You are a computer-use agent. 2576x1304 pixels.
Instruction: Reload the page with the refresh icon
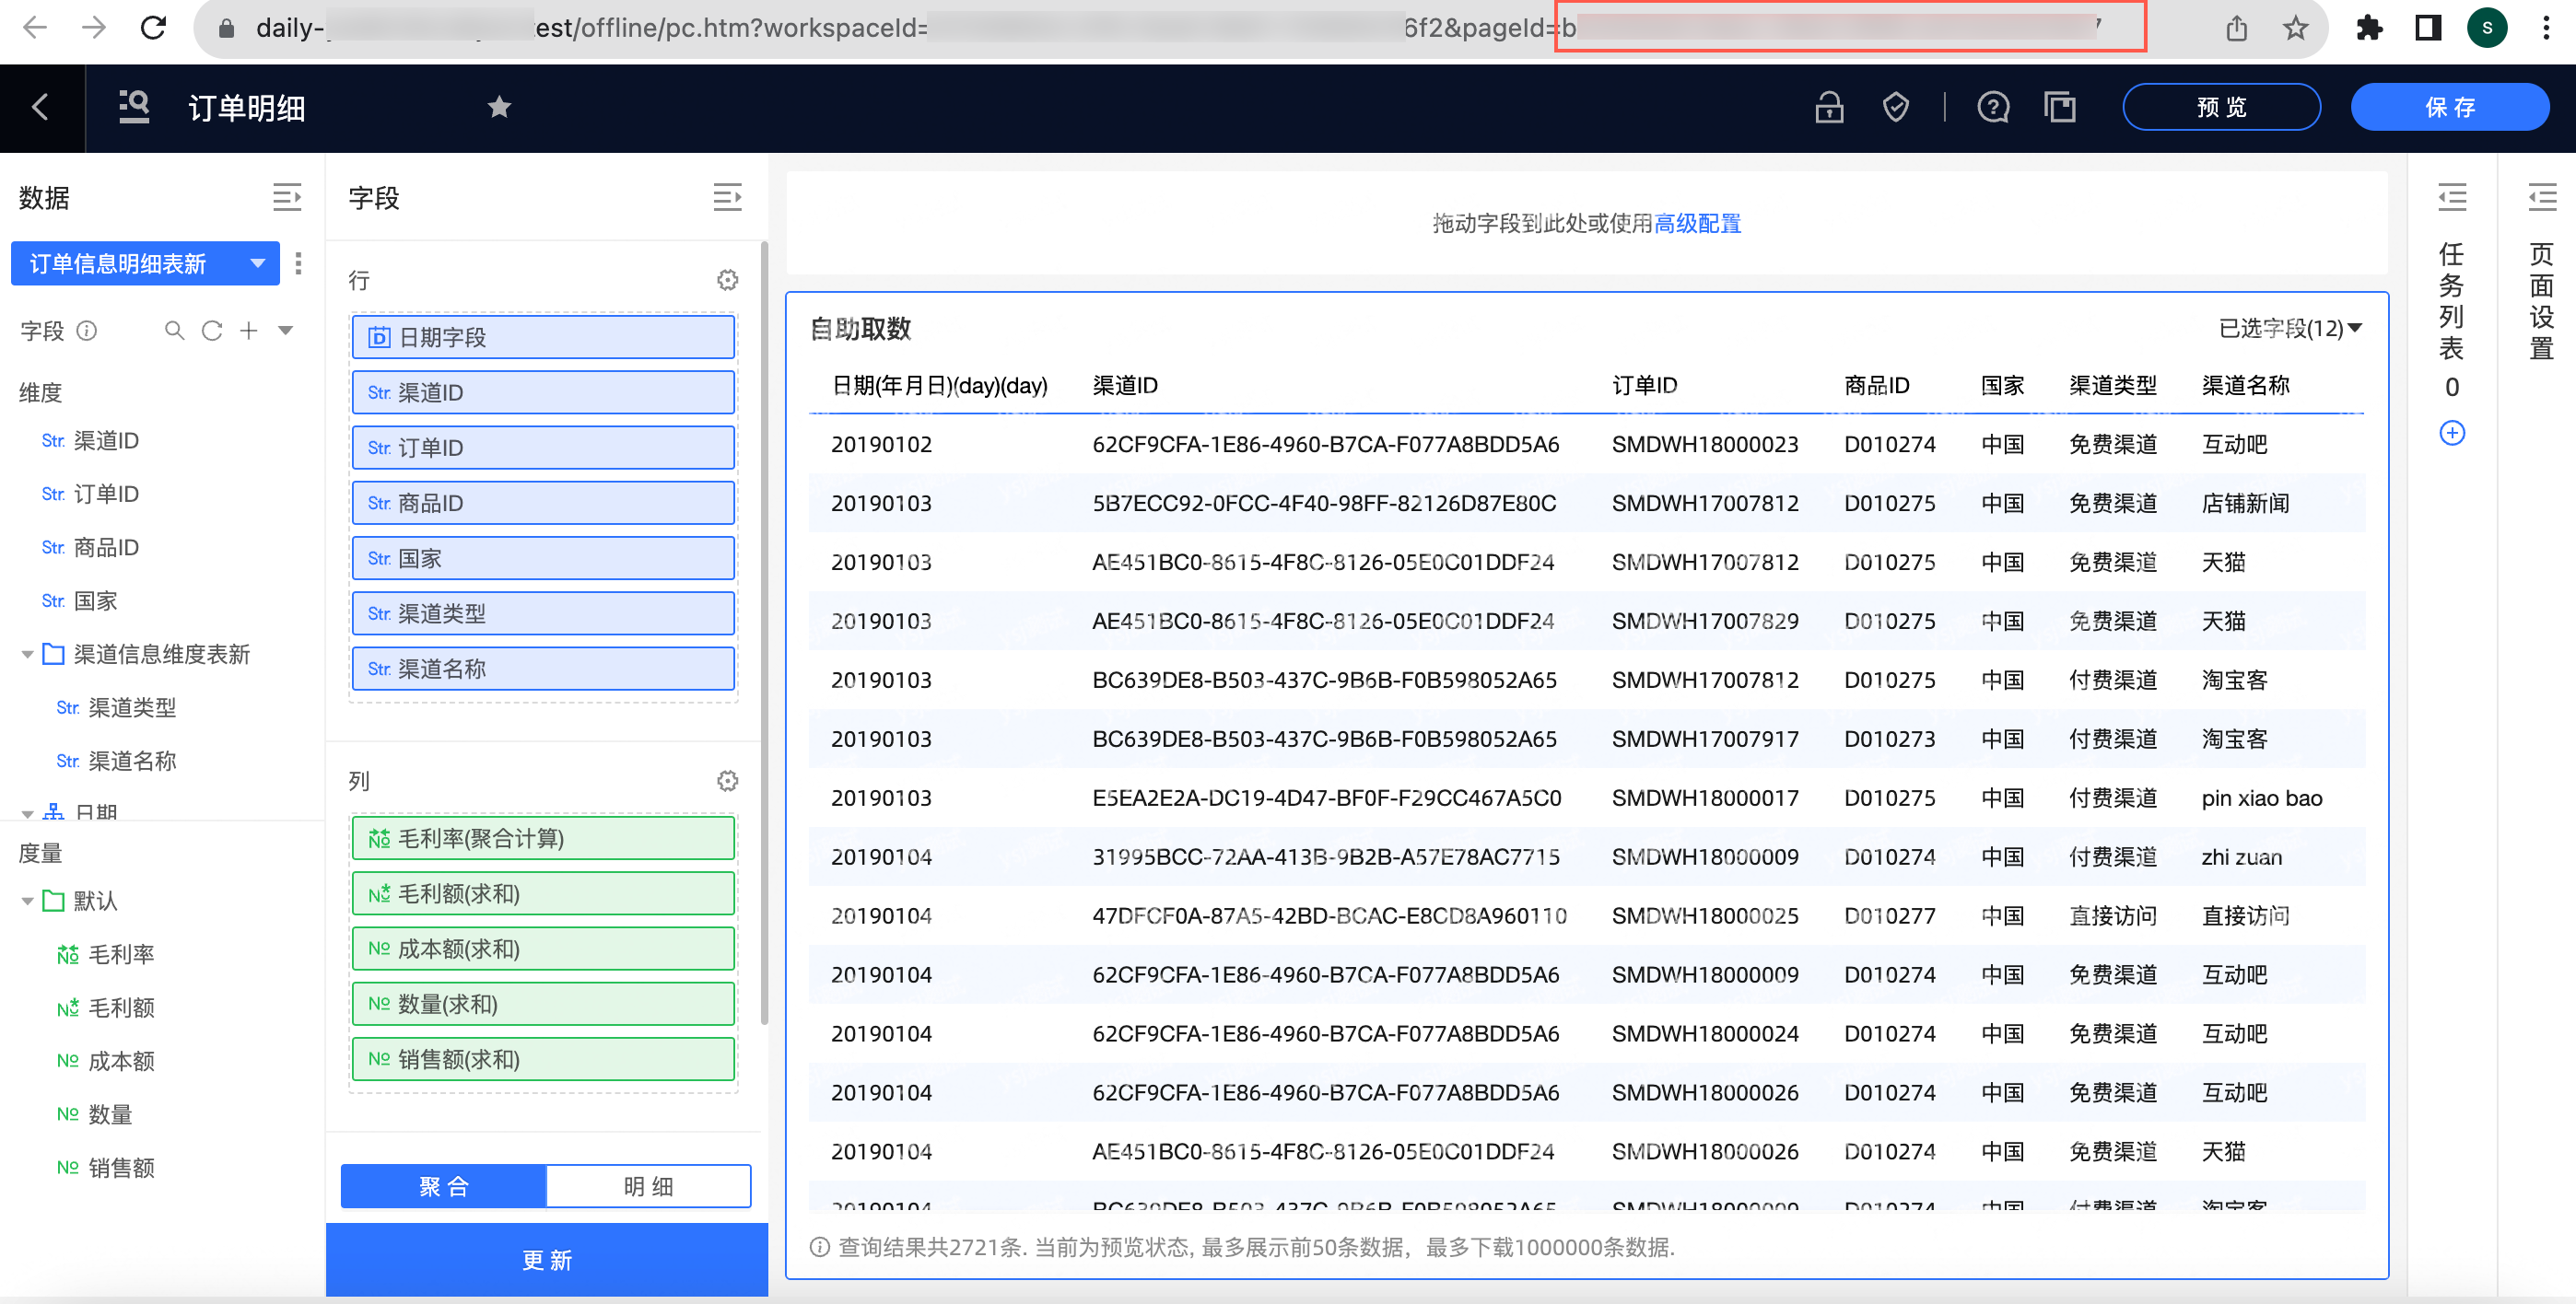(153, 27)
